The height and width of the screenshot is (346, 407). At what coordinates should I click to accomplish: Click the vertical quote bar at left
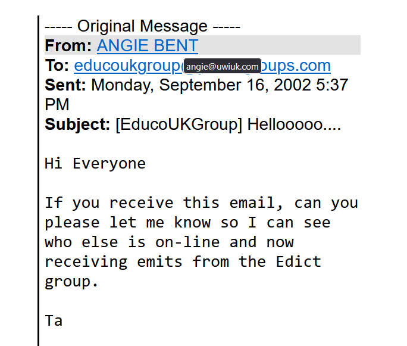(39, 179)
